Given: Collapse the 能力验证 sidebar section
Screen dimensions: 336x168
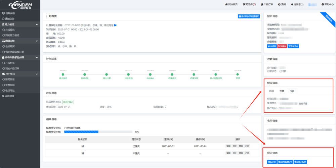Looking at the screenshot, I should 37,24.
